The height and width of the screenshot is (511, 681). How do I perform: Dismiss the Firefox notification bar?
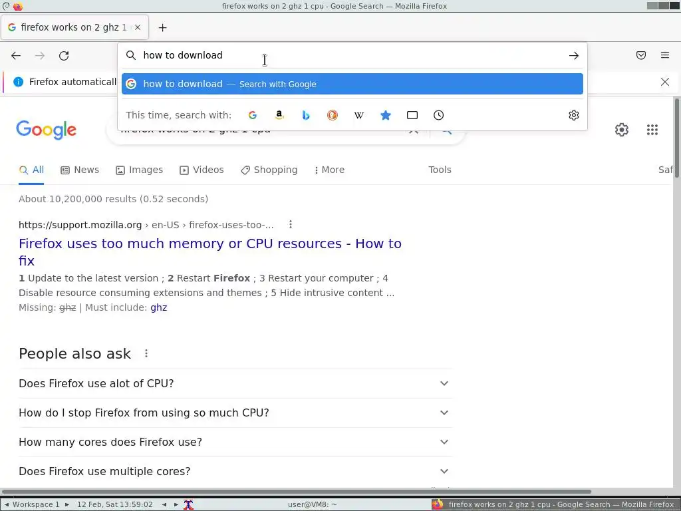click(665, 82)
